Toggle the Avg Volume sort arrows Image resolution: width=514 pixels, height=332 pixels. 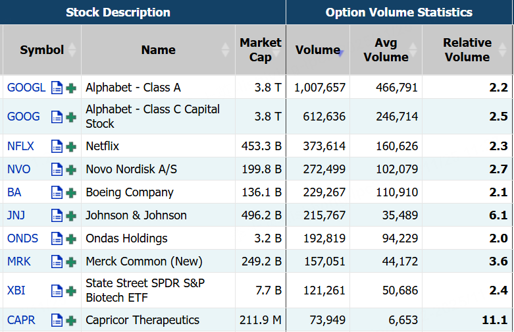[x=414, y=50]
